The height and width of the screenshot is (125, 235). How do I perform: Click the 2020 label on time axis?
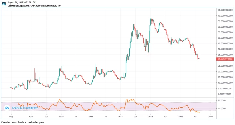211,117
